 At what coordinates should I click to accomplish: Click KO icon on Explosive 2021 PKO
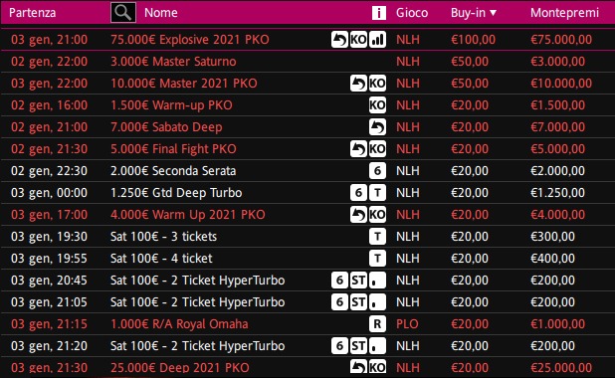pos(358,39)
